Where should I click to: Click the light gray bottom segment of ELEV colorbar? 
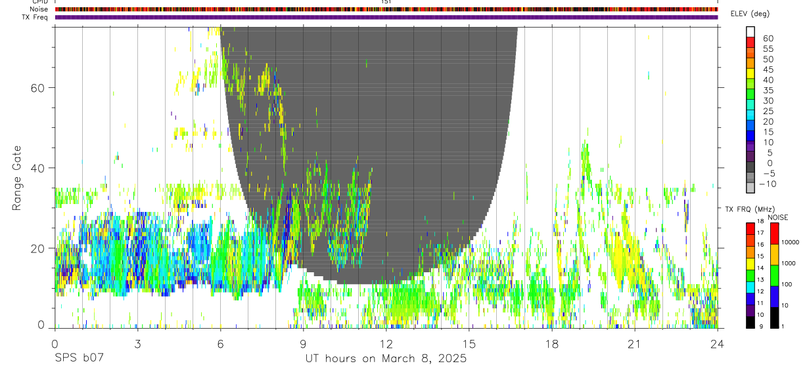(750, 188)
